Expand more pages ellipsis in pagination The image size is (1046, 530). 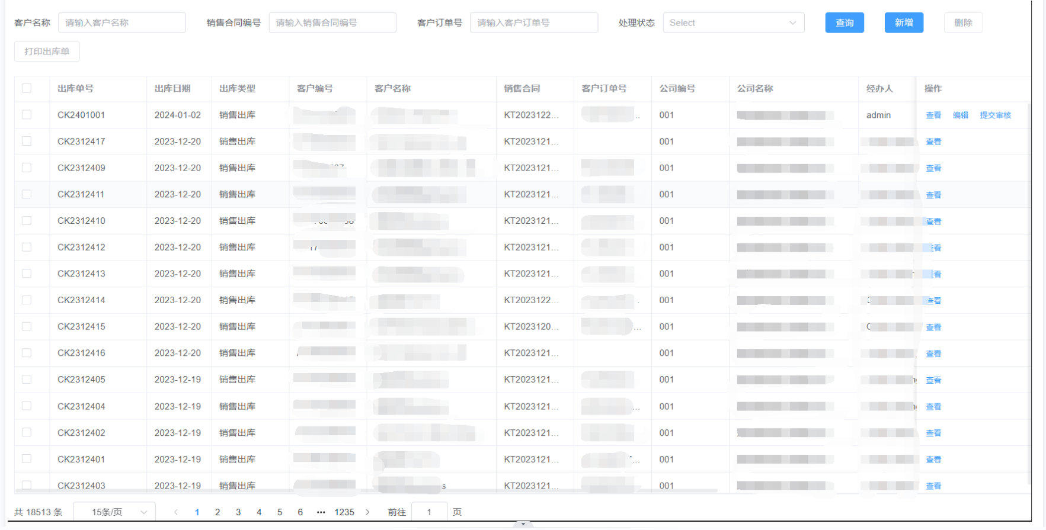pyautogui.click(x=321, y=512)
